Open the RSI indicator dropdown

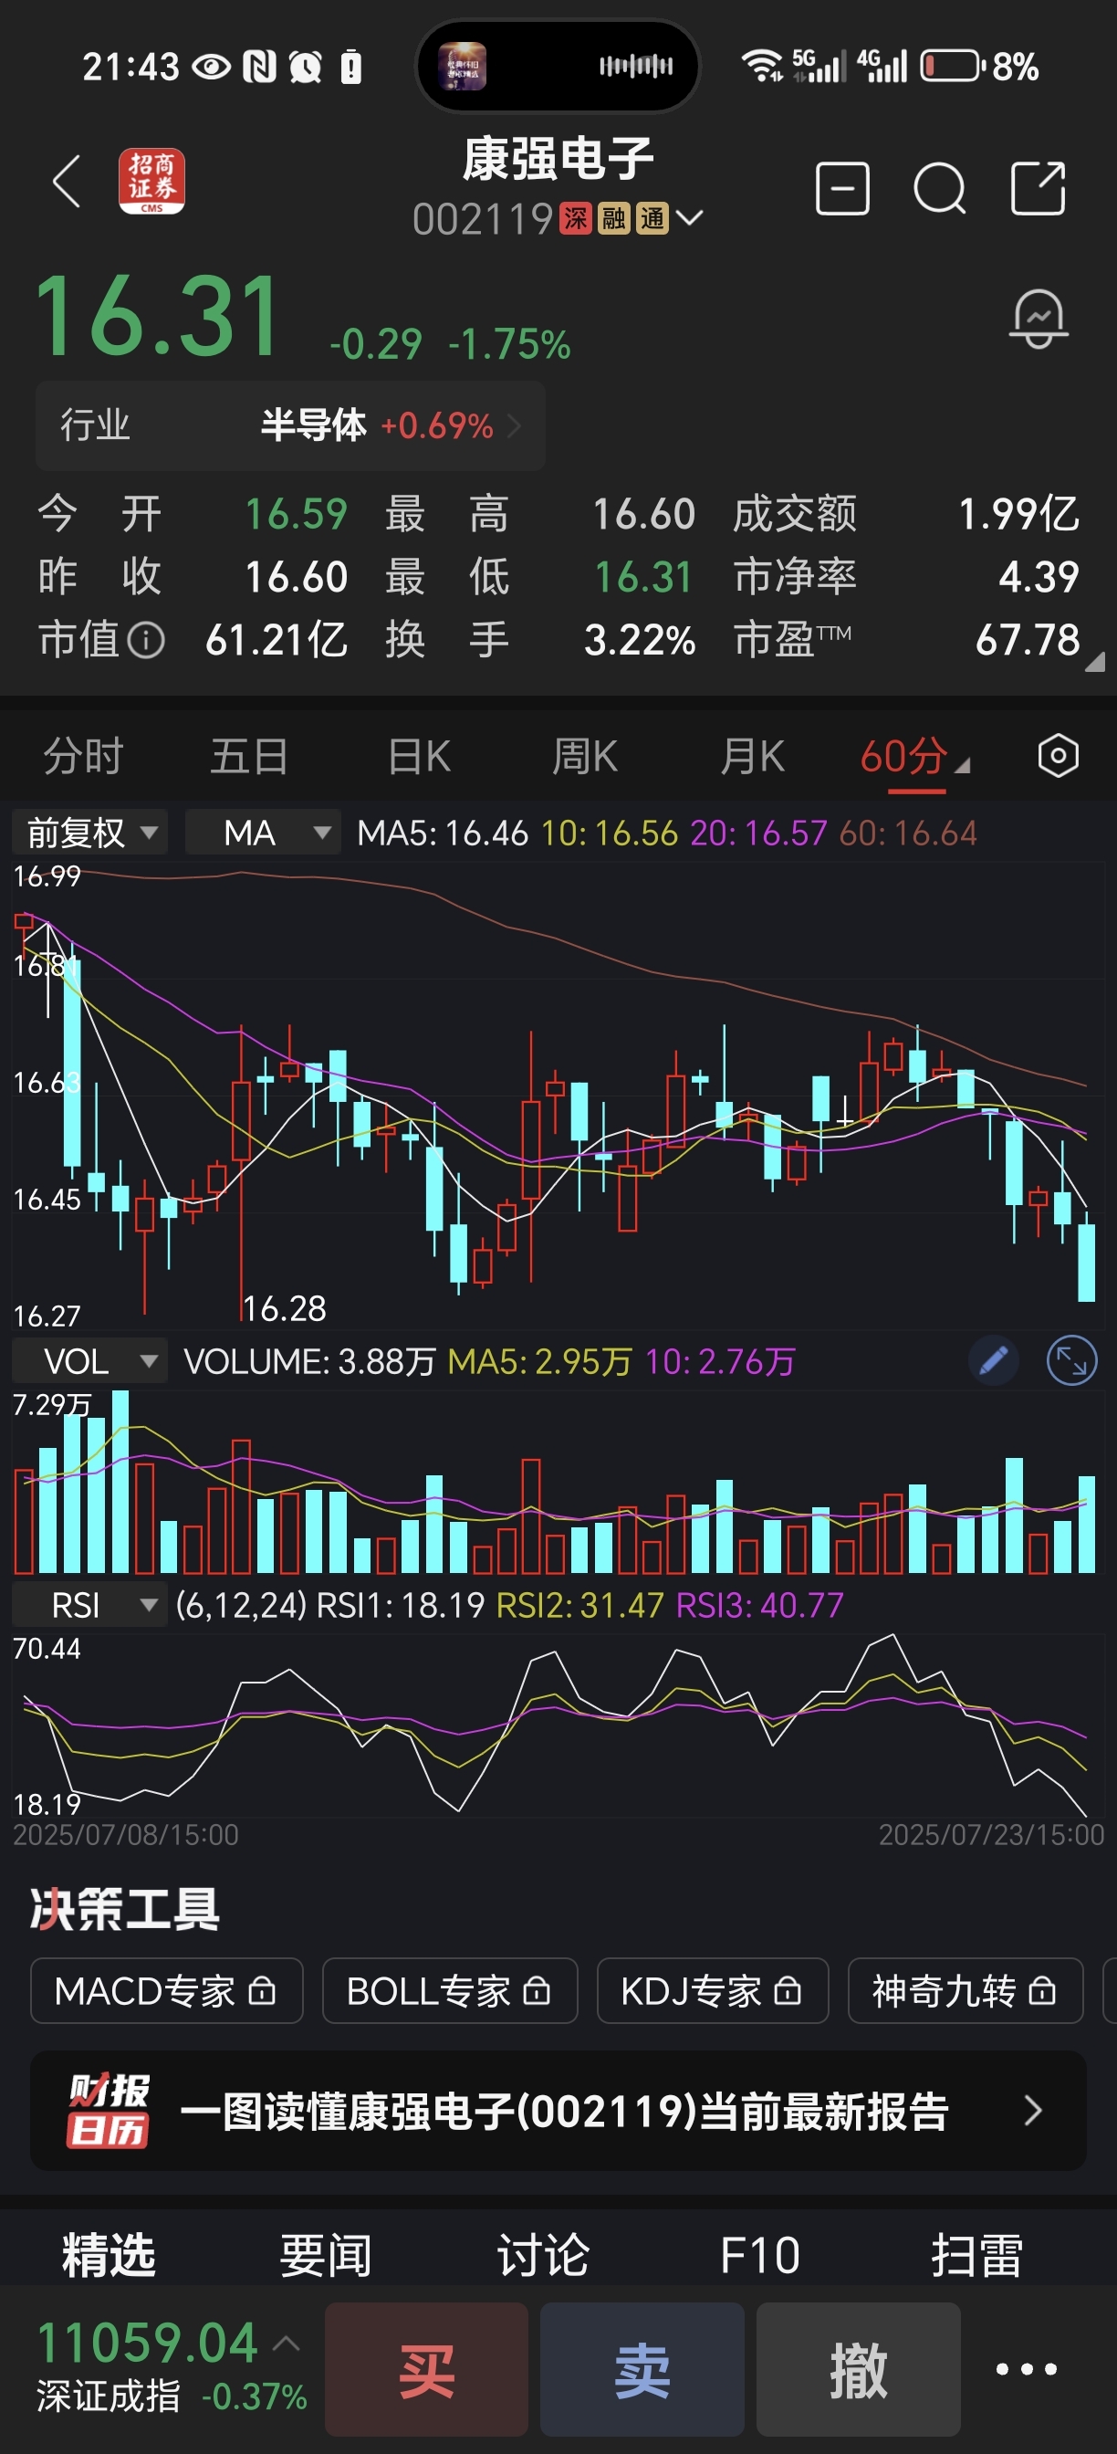pos(89,1605)
